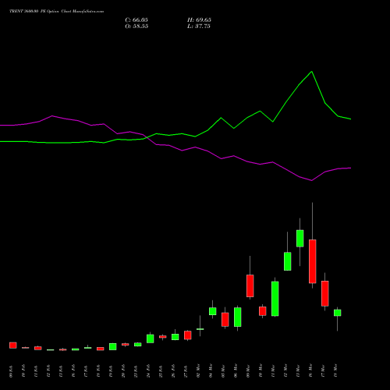Screen dimensions: 390x390
Task: Select the green candle on 13 Mar
Action: [300, 238]
